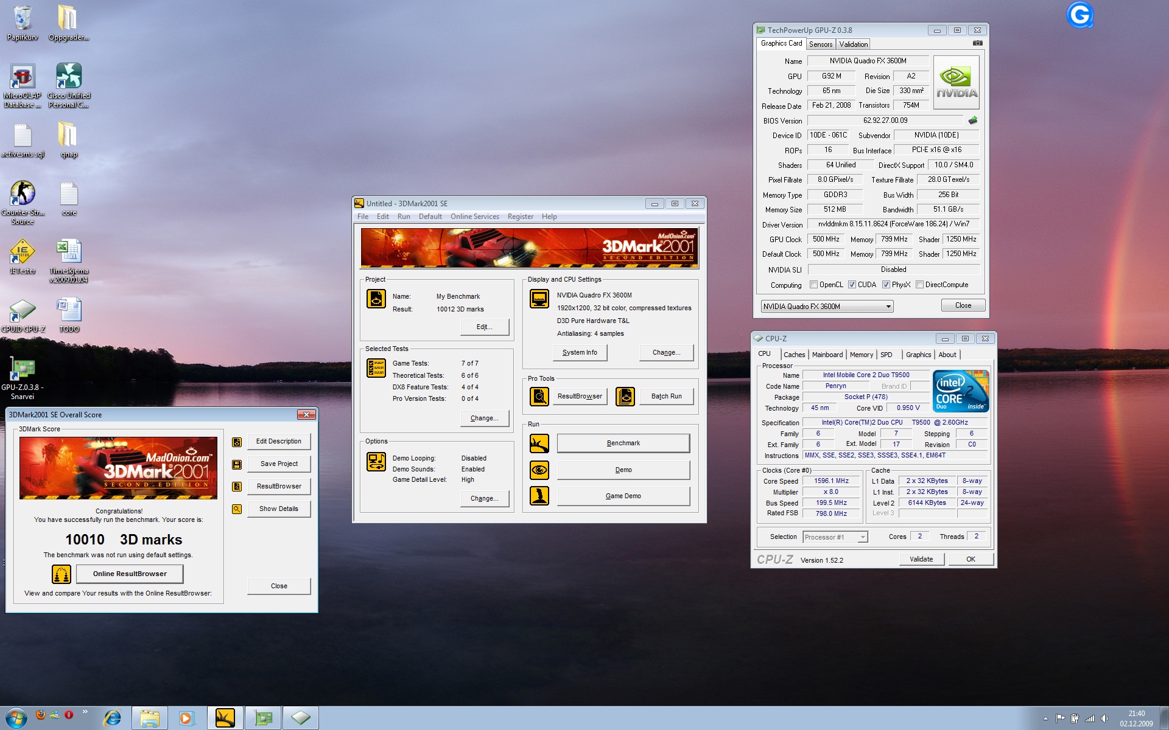
Task: Switch to the Validation tab in GPU-Z
Action: pos(854,44)
